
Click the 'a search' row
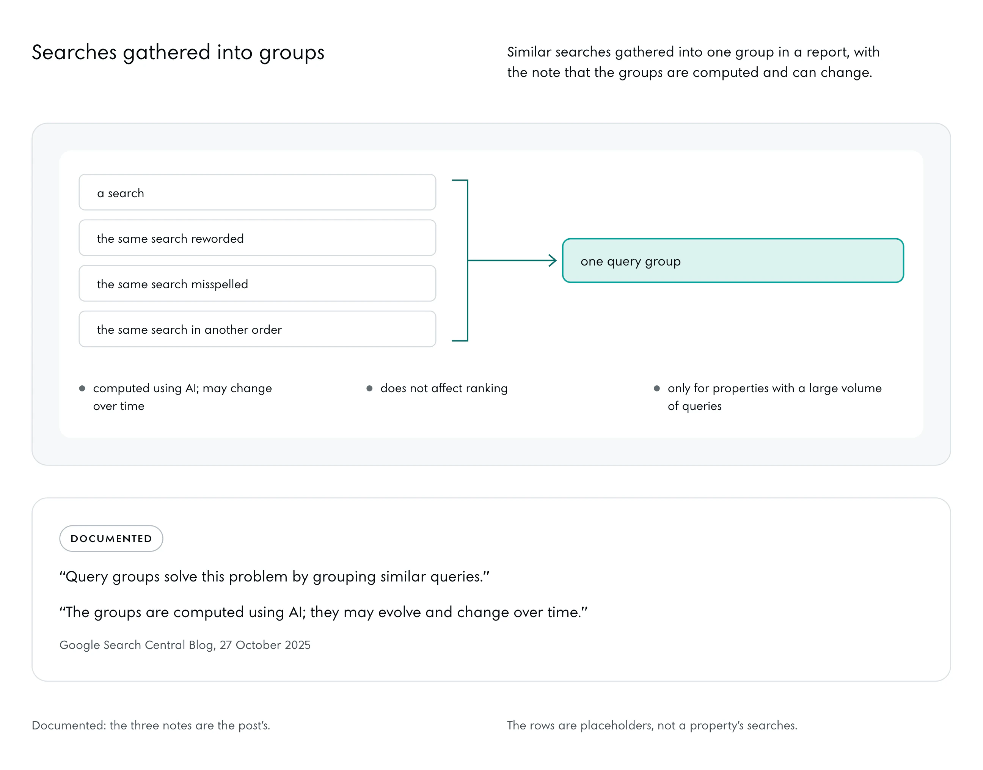click(258, 192)
